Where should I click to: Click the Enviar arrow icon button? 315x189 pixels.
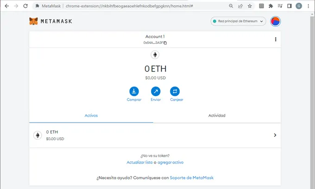[x=155, y=91]
